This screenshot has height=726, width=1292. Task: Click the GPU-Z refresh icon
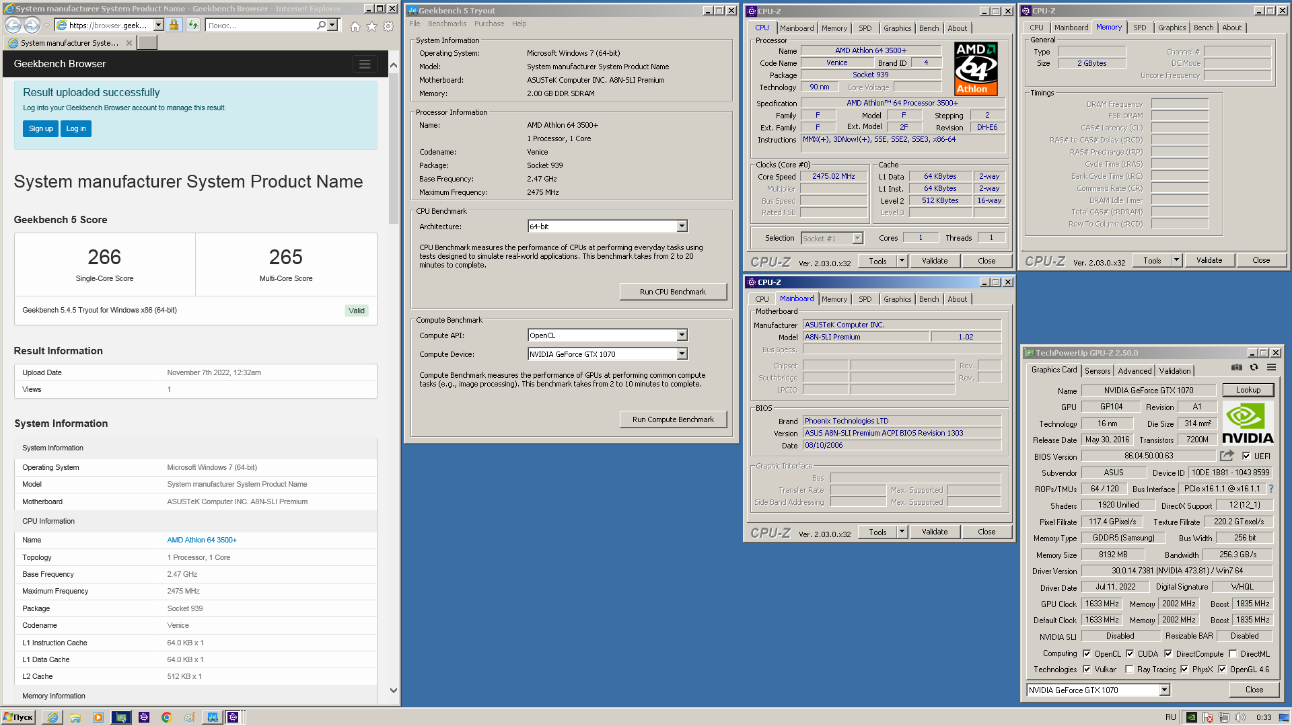coord(1254,368)
